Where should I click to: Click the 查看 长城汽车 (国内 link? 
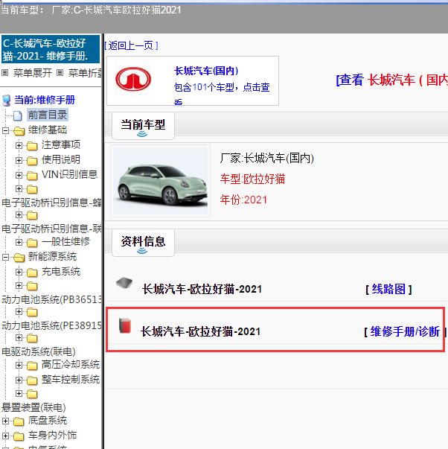(x=392, y=80)
